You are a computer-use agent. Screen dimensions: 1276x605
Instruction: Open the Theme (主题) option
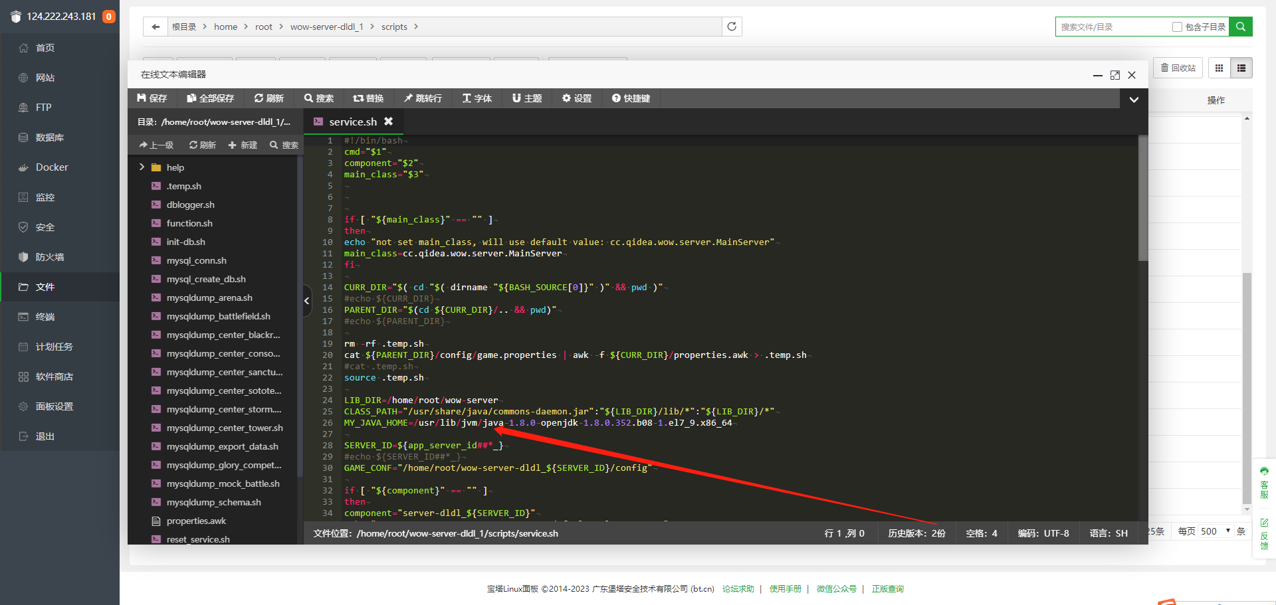[x=527, y=98]
